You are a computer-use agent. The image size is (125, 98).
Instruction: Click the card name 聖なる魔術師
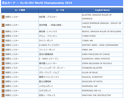point(45,81)
